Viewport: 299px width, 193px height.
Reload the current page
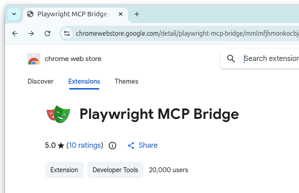click(x=47, y=33)
